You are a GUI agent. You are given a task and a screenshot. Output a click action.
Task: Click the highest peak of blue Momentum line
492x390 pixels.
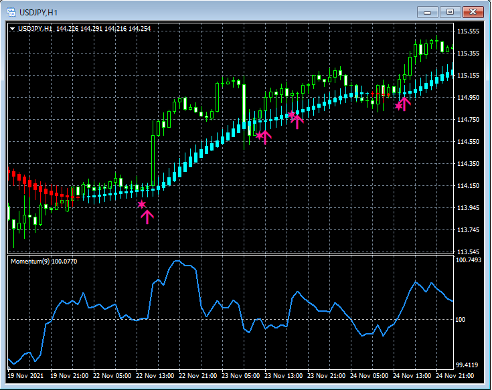pos(178,262)
